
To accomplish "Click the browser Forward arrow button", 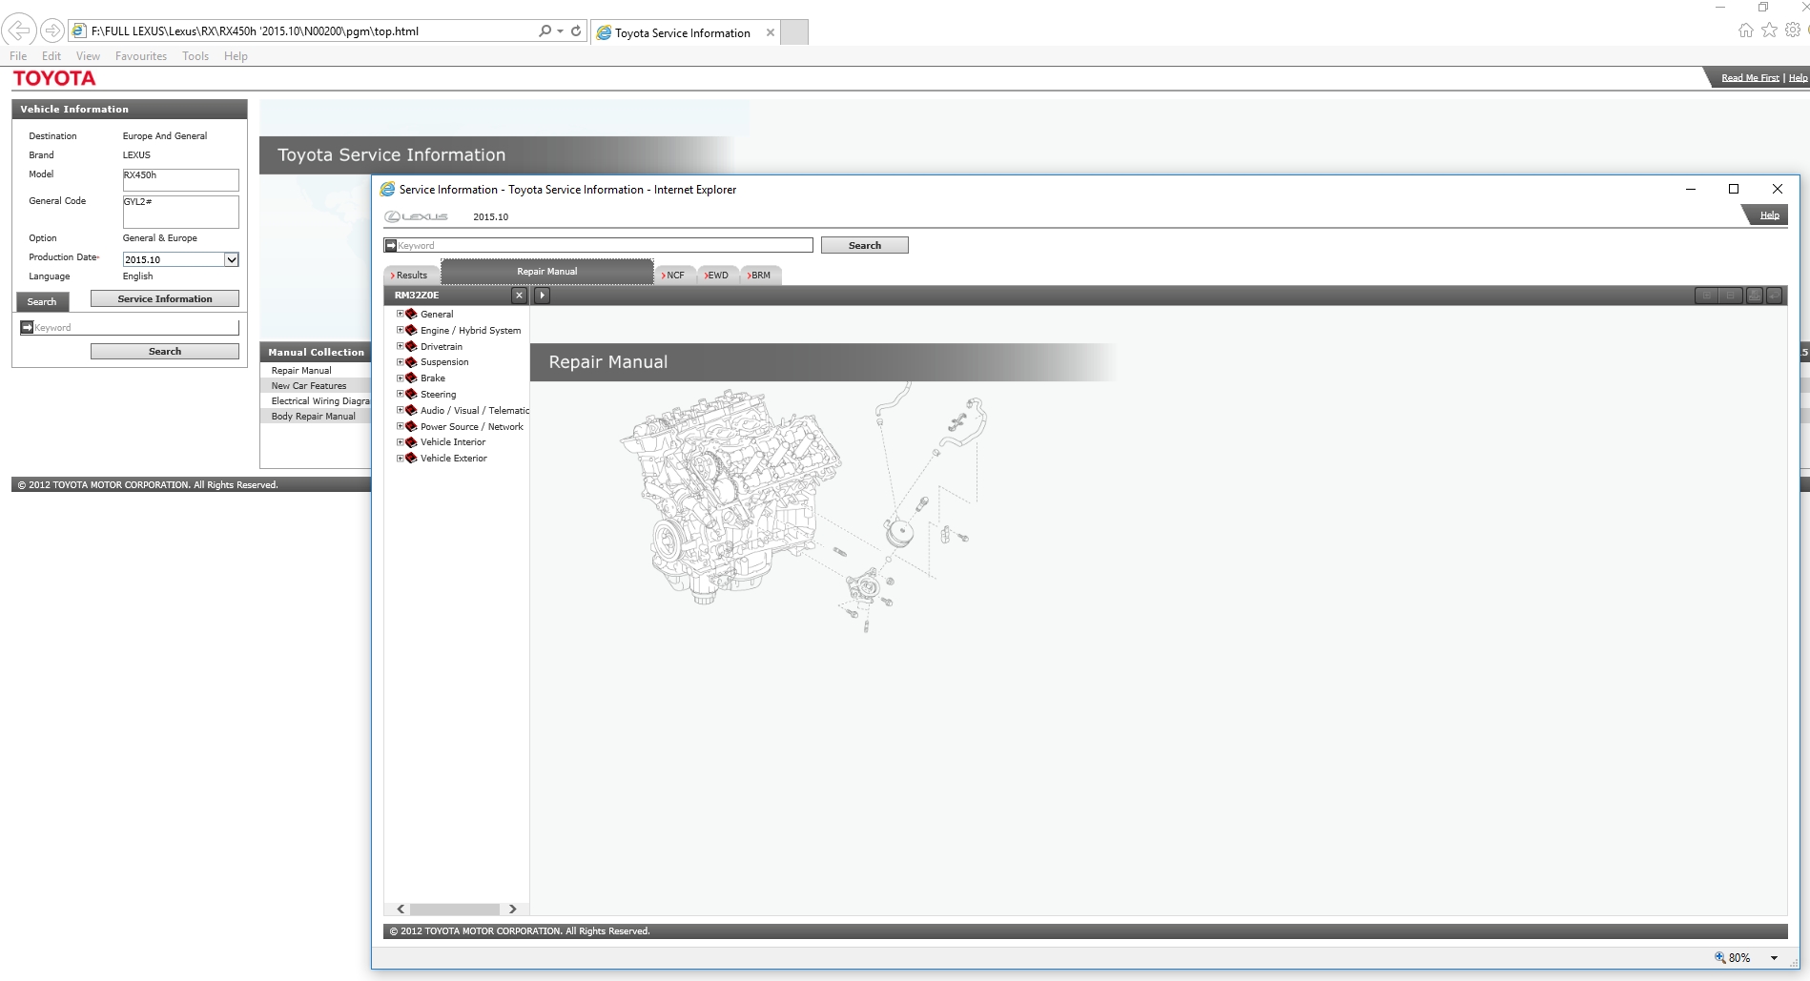I will point(52,31).
